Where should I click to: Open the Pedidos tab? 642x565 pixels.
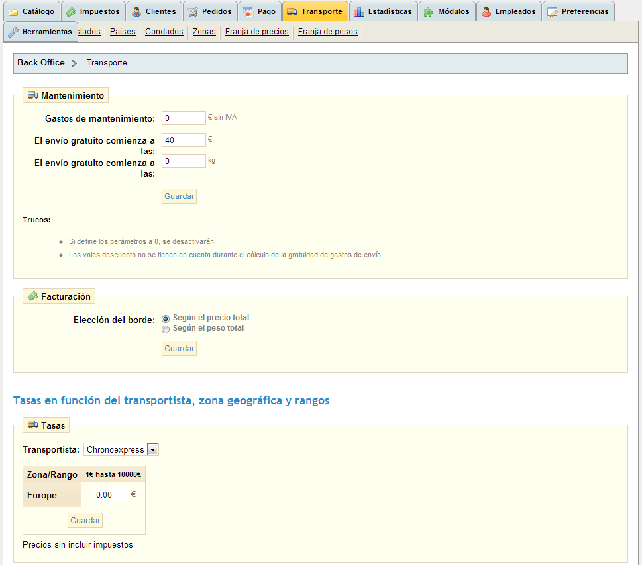tap(210, 11)
